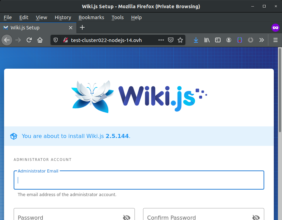Open the Firefox application menu
The height and width of the screenshot is (220, 282).
point(275,40)
